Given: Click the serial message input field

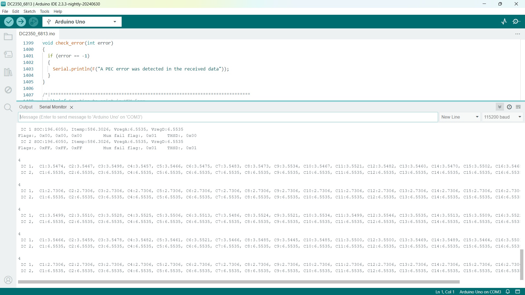Looking at the screenshot, I should click(228, 117).
